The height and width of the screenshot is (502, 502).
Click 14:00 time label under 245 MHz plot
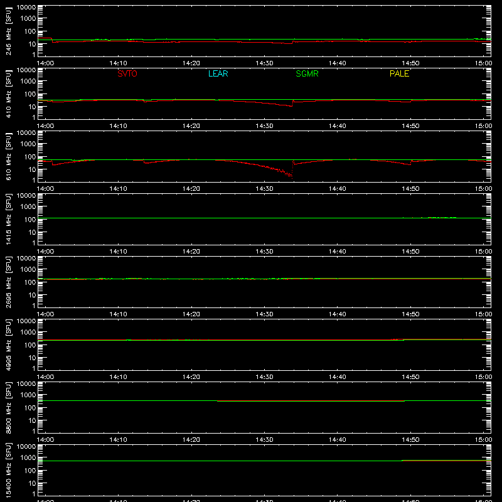point(45,63)
